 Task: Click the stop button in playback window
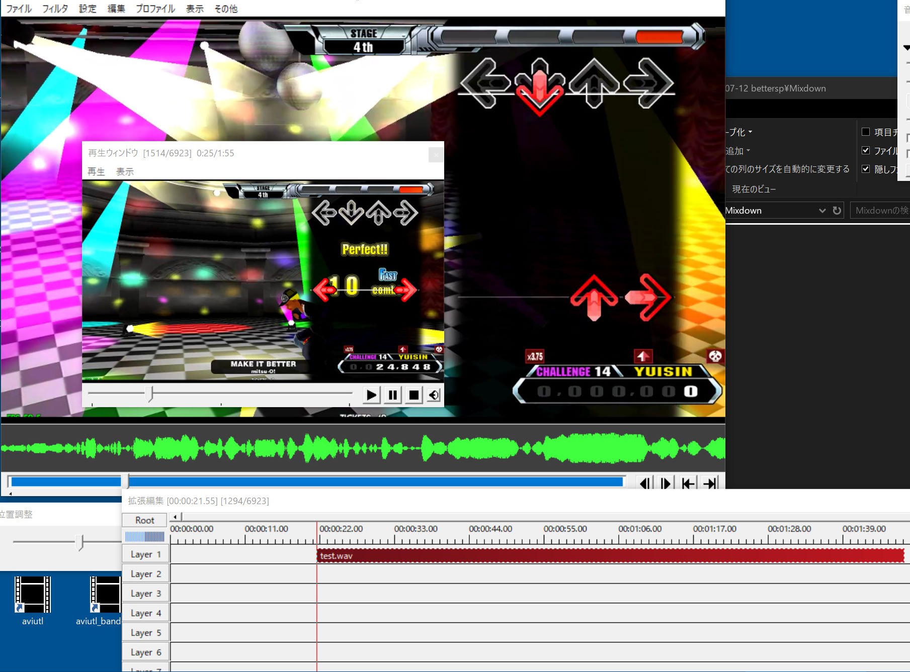pos(413,395)
